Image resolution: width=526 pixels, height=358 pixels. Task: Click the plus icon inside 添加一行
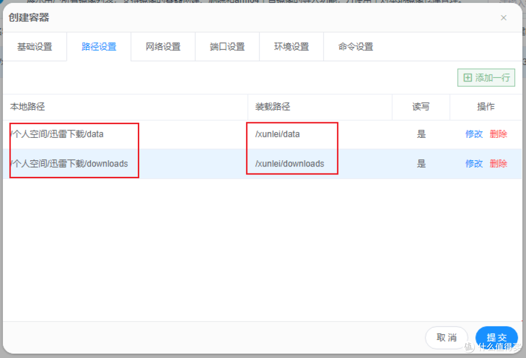(x=468, y=77)
